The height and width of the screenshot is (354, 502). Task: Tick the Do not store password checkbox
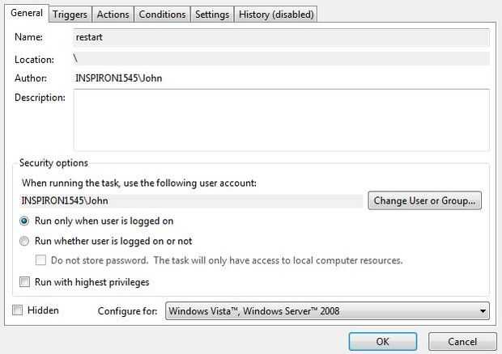(x=41, y=260)
